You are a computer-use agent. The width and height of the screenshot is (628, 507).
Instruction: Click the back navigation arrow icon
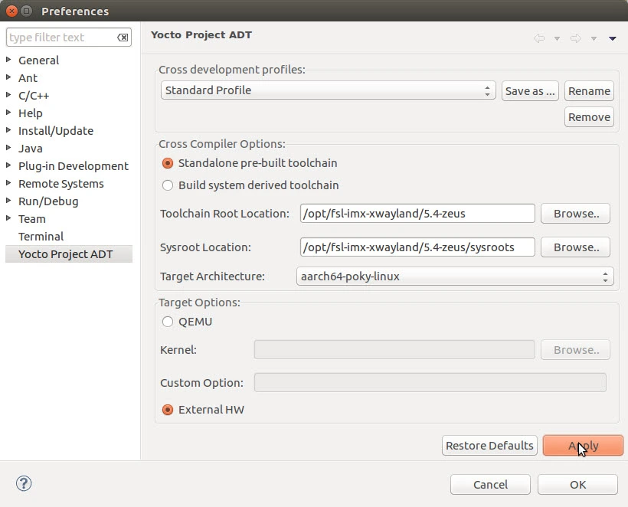pyautogui.click(x=539, y=38)
